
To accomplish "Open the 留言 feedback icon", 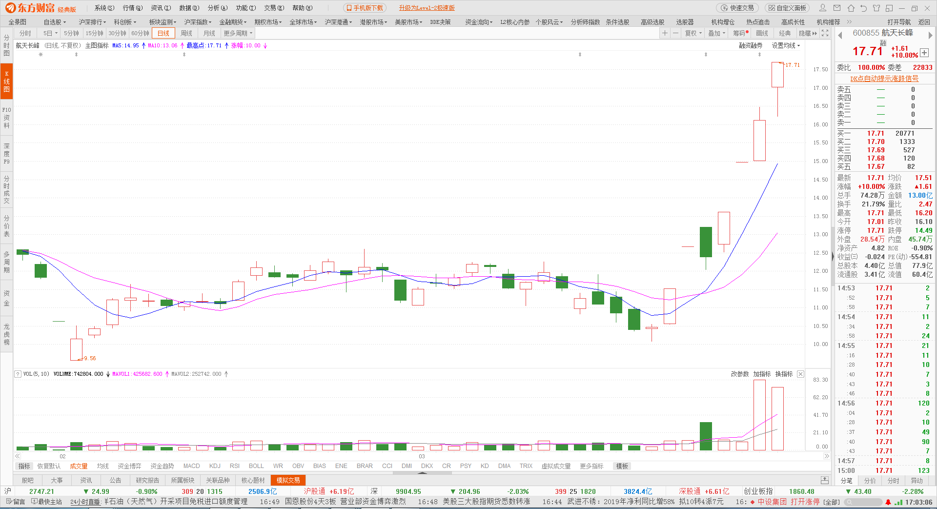I will click(x=15, y=502).
